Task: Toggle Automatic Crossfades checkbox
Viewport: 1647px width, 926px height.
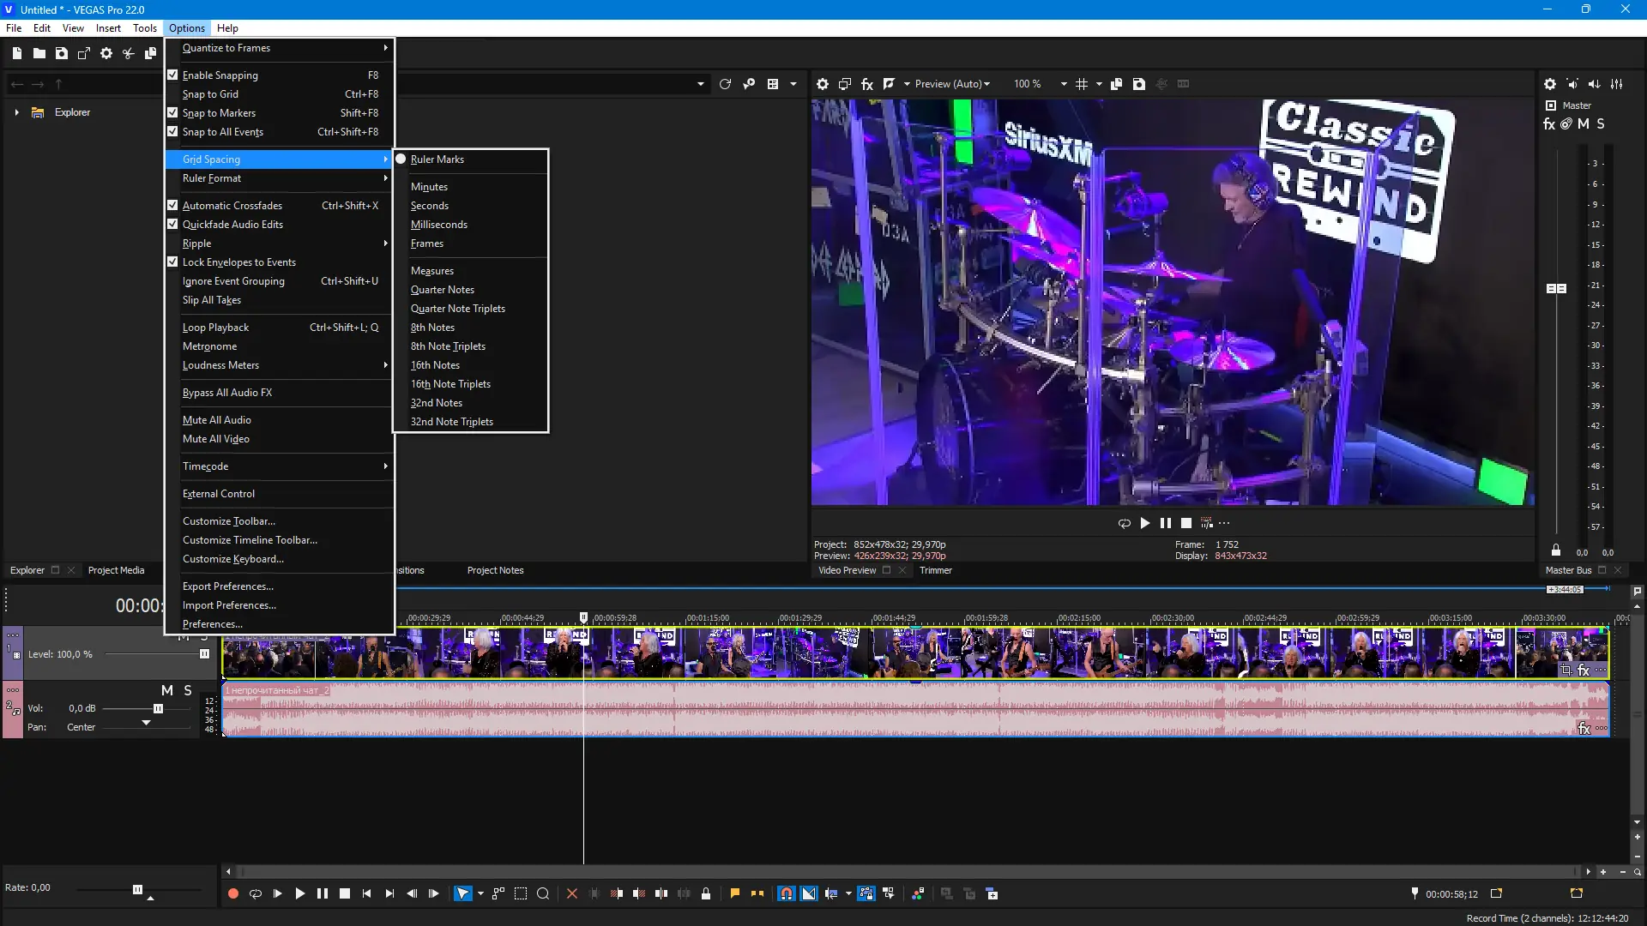Action: pyautogui.click(x=232, y=206)
